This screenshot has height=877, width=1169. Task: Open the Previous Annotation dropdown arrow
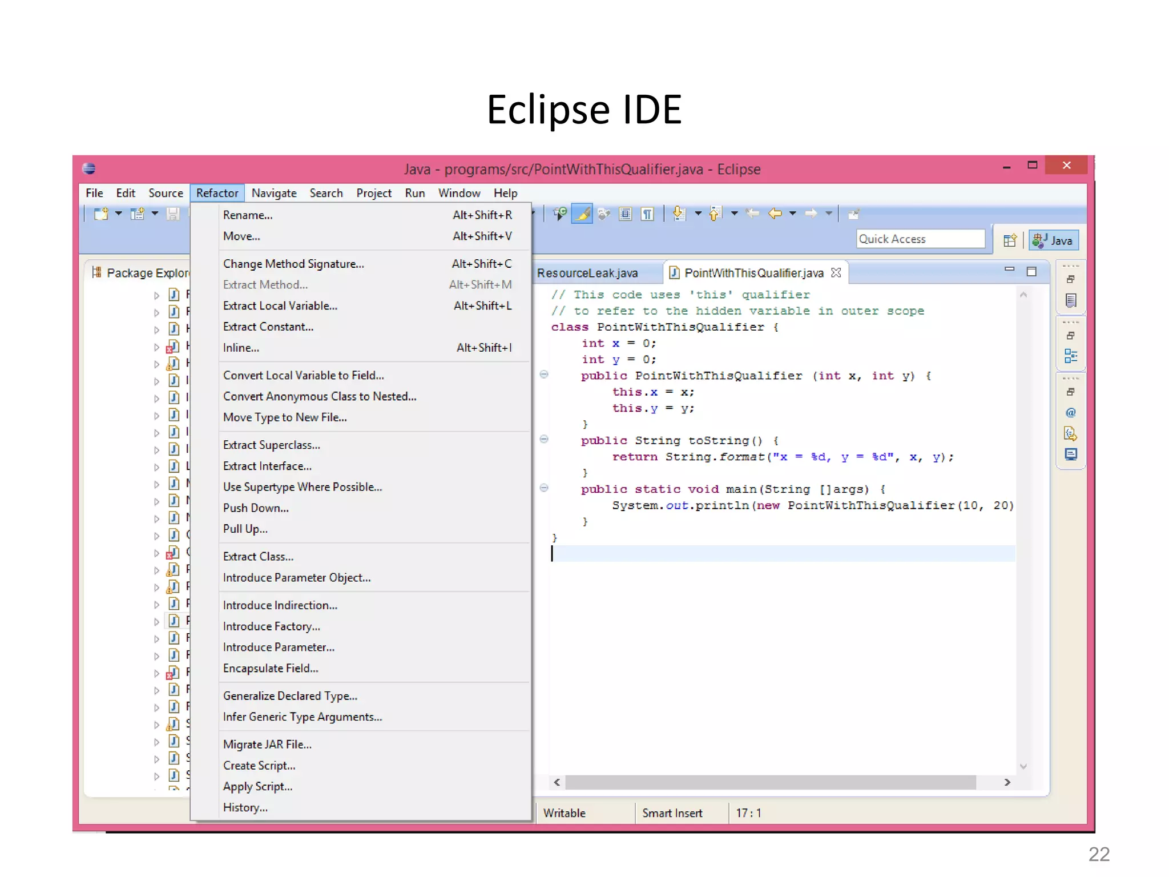point(735,214)
